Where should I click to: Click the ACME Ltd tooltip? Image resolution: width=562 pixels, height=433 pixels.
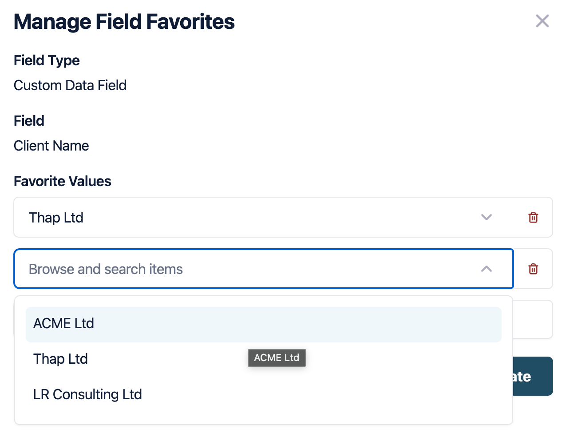pos(277,358)
